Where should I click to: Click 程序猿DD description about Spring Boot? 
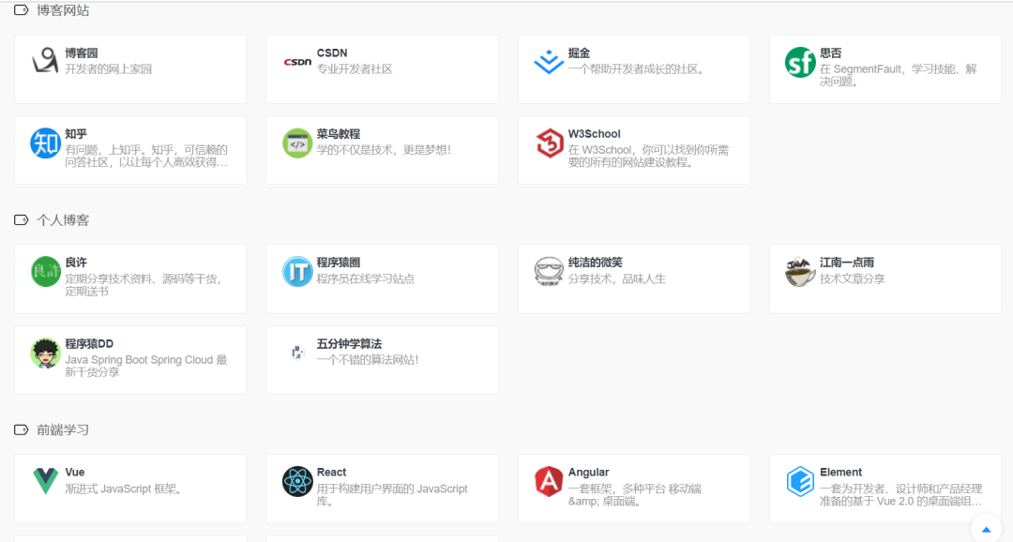click(146, 366)
